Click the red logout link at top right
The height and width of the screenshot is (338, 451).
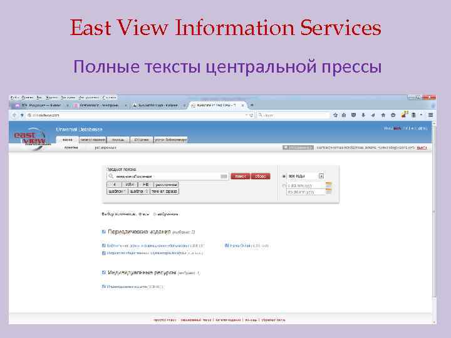point(422,148)
